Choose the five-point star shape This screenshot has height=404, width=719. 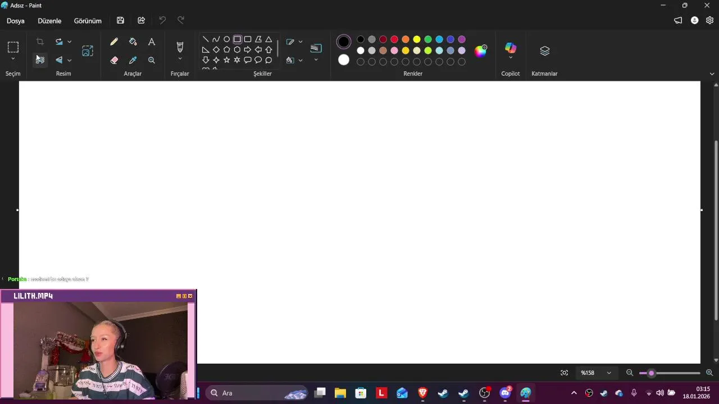(226, 60)
